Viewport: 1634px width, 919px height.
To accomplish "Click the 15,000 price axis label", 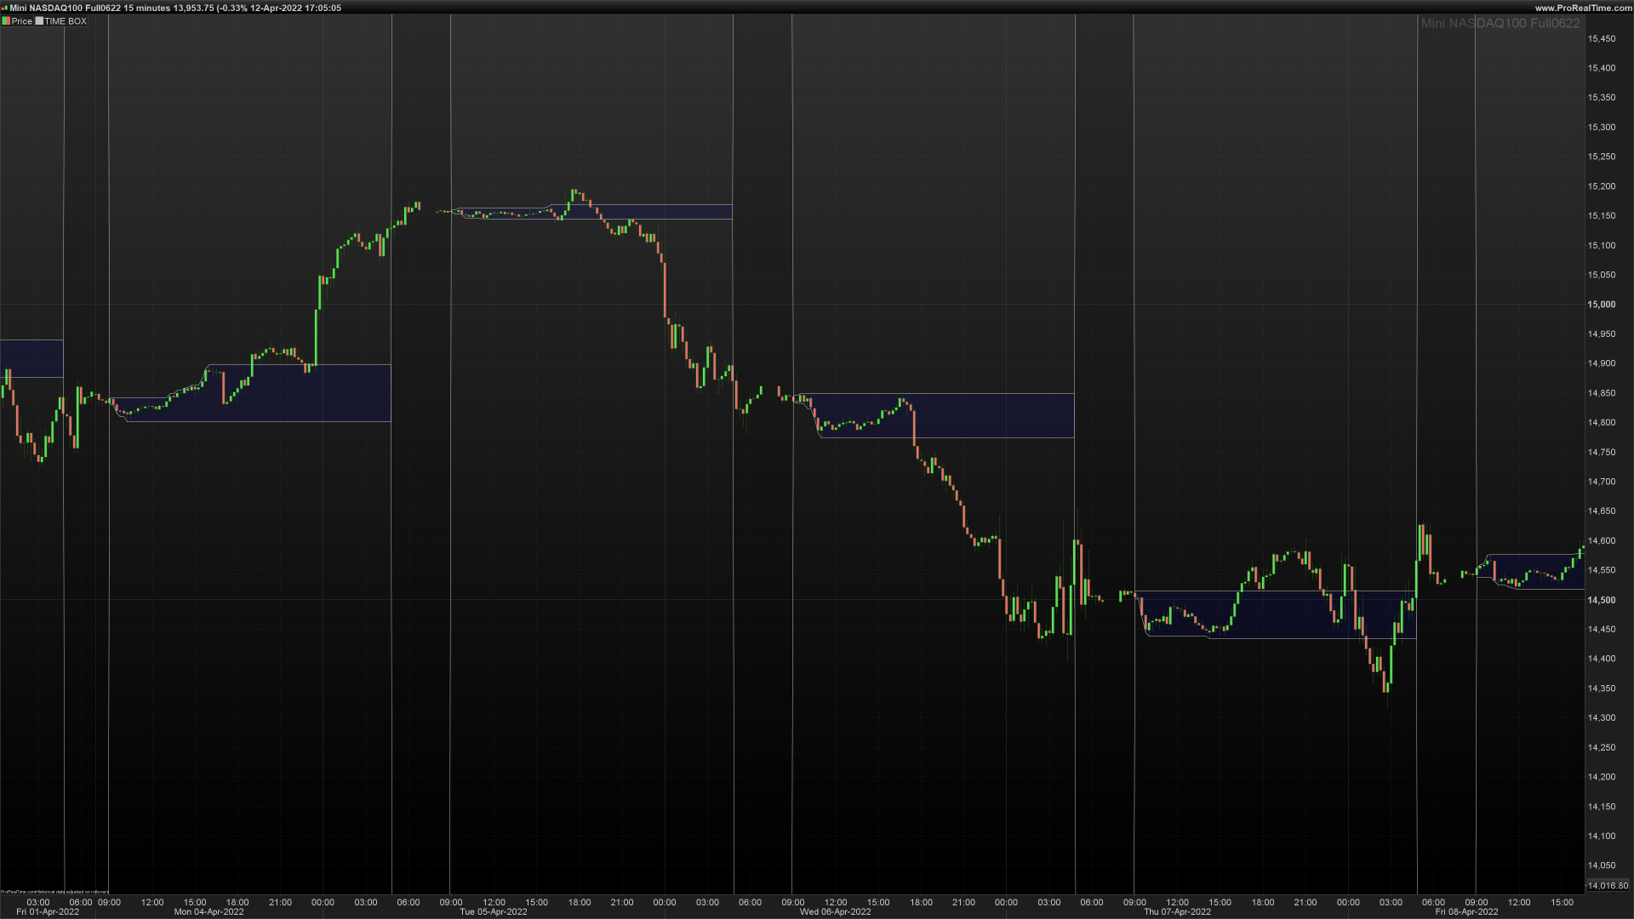I will pos(1601,305).
